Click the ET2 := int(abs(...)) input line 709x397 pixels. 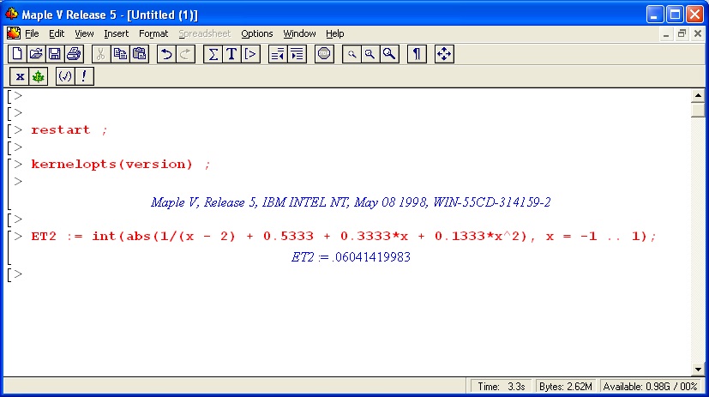[343, 236]
